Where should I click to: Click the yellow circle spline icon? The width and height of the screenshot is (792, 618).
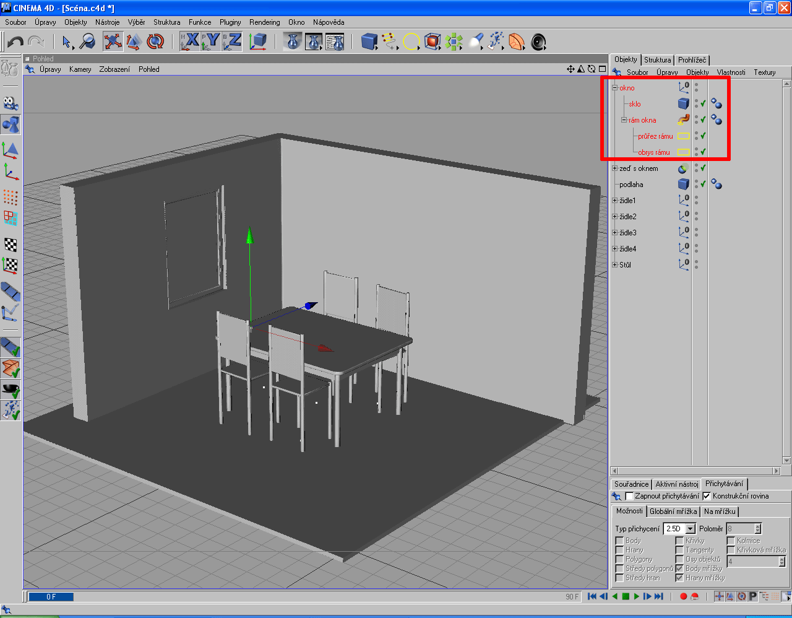[x=411, y=41]
